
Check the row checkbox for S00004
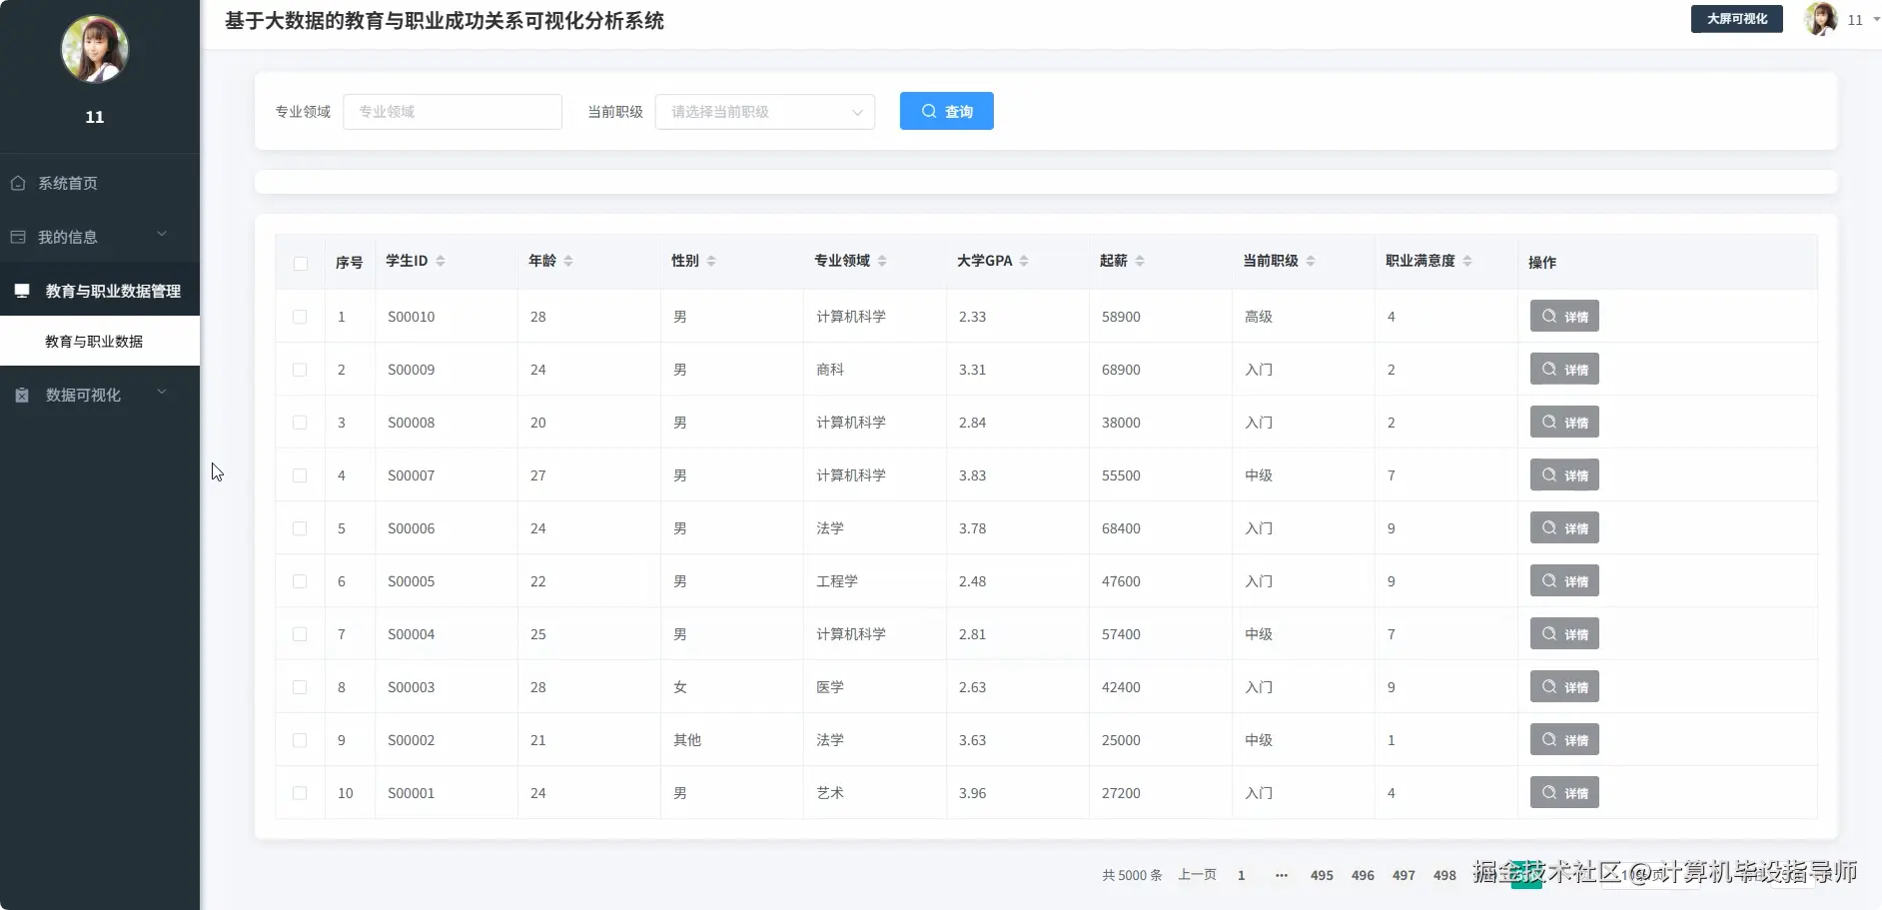click(x=300, y=634)
